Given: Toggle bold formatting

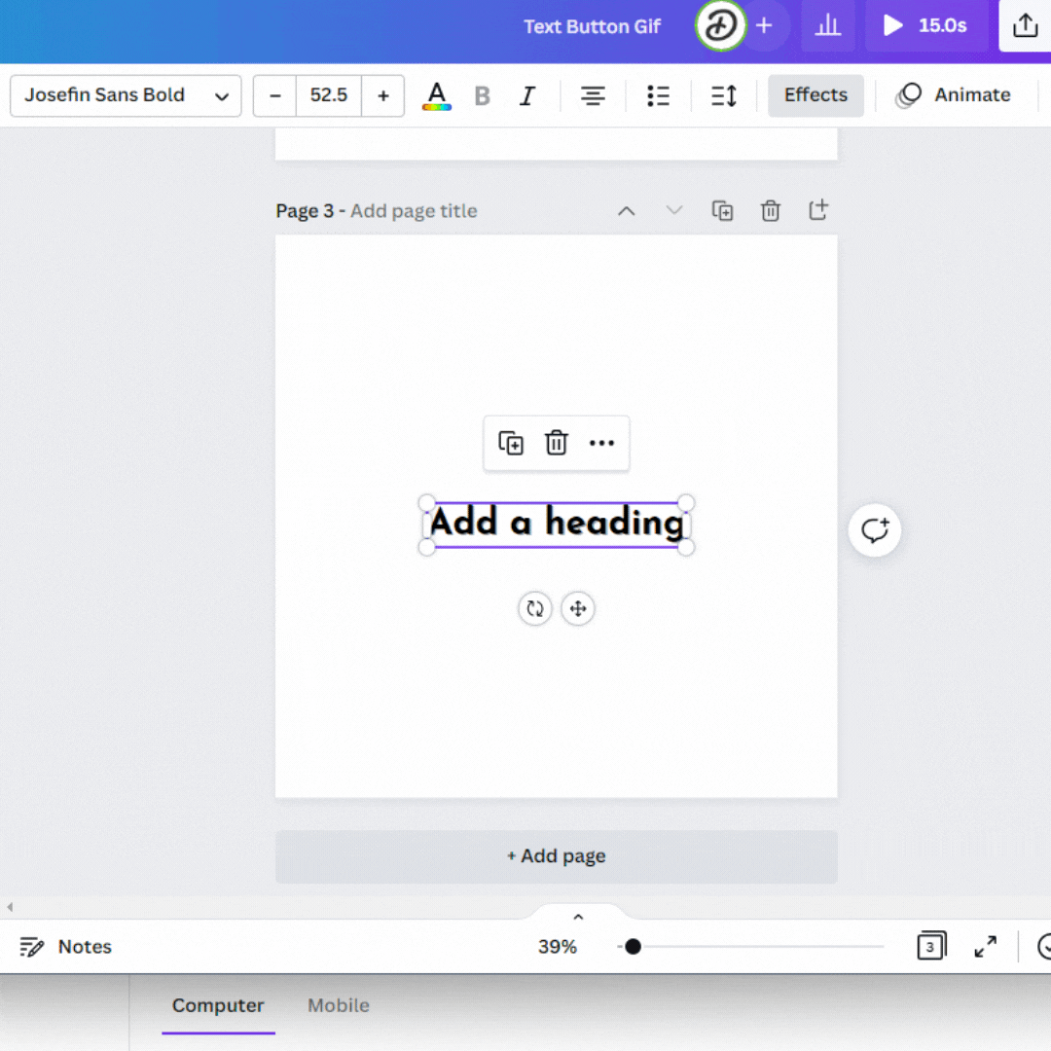Looking at the screenshot, I should coord(482,95).
